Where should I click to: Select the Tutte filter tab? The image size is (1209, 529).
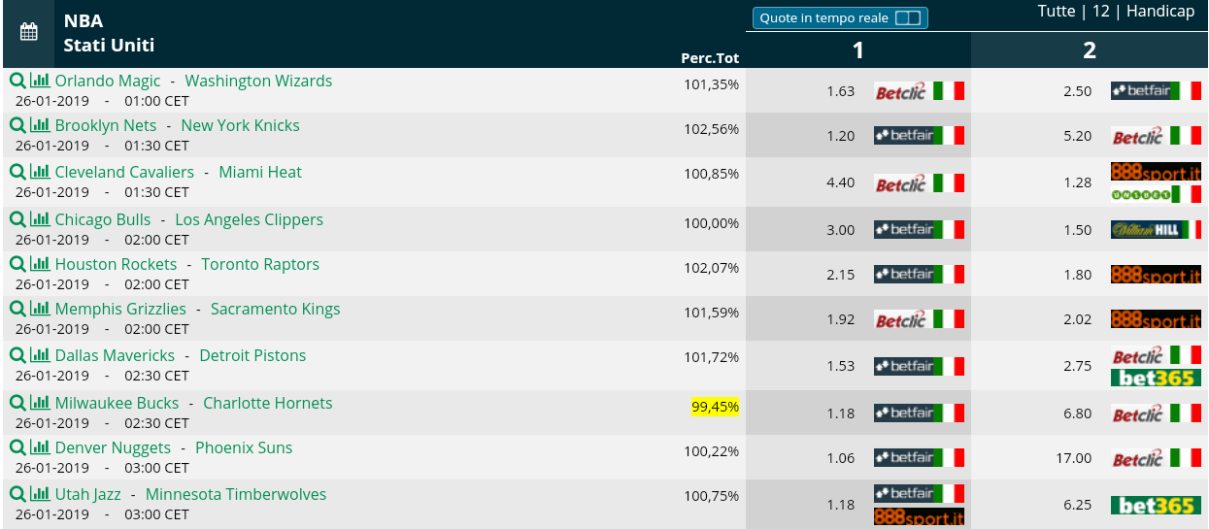1057,12
